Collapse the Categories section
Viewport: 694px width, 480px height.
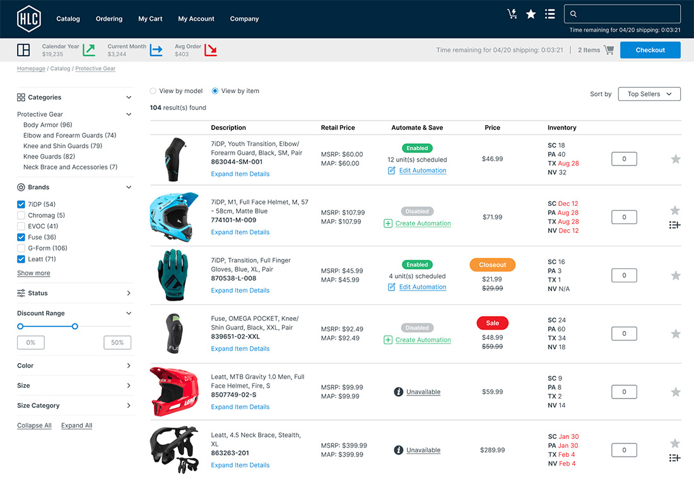point(129,97)
